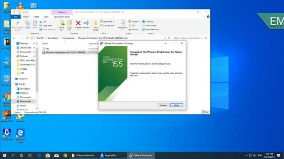This screenshot has width=284, height=159.
Task: Open Microsoft Edge desktop shortcut
Action: pyautogui.click(x=20, y=136)
